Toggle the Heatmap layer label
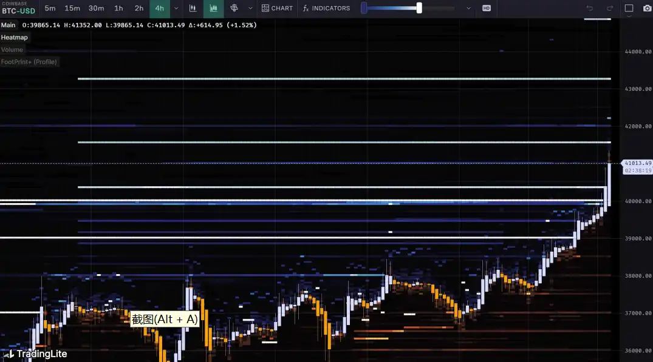The height and width of the screenshot is (362, 653). point(15,38)
